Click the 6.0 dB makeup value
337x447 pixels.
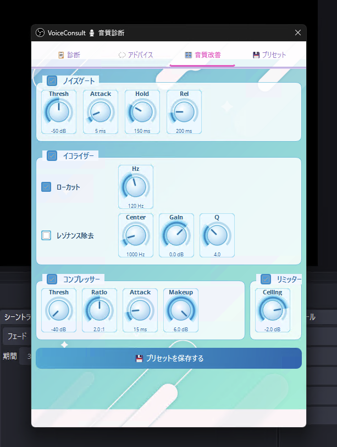coord(181,329)
